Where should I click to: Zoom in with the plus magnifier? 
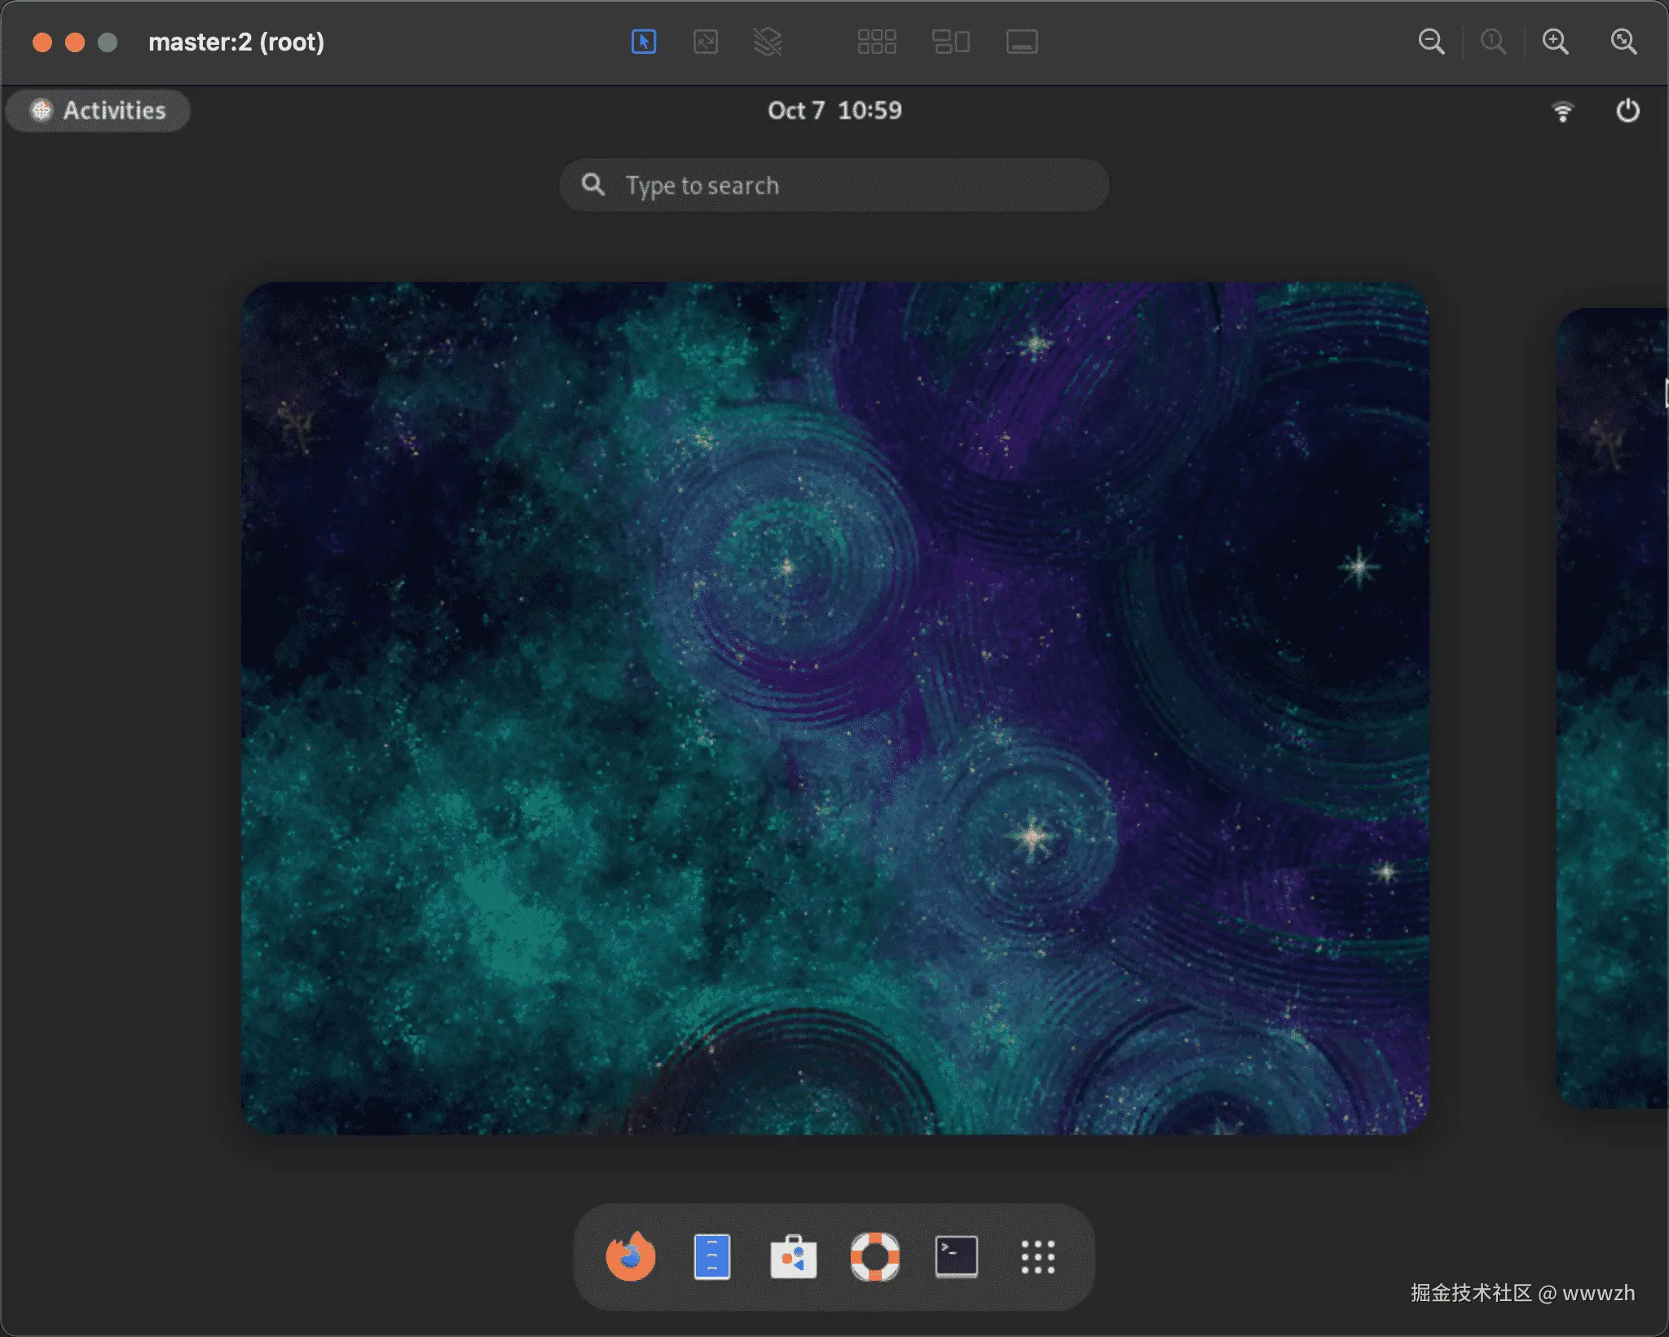[1555, 42]
